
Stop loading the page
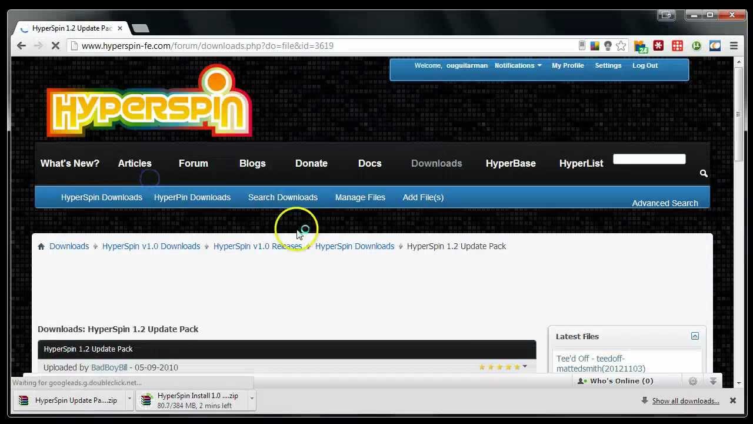coord(55,45)
